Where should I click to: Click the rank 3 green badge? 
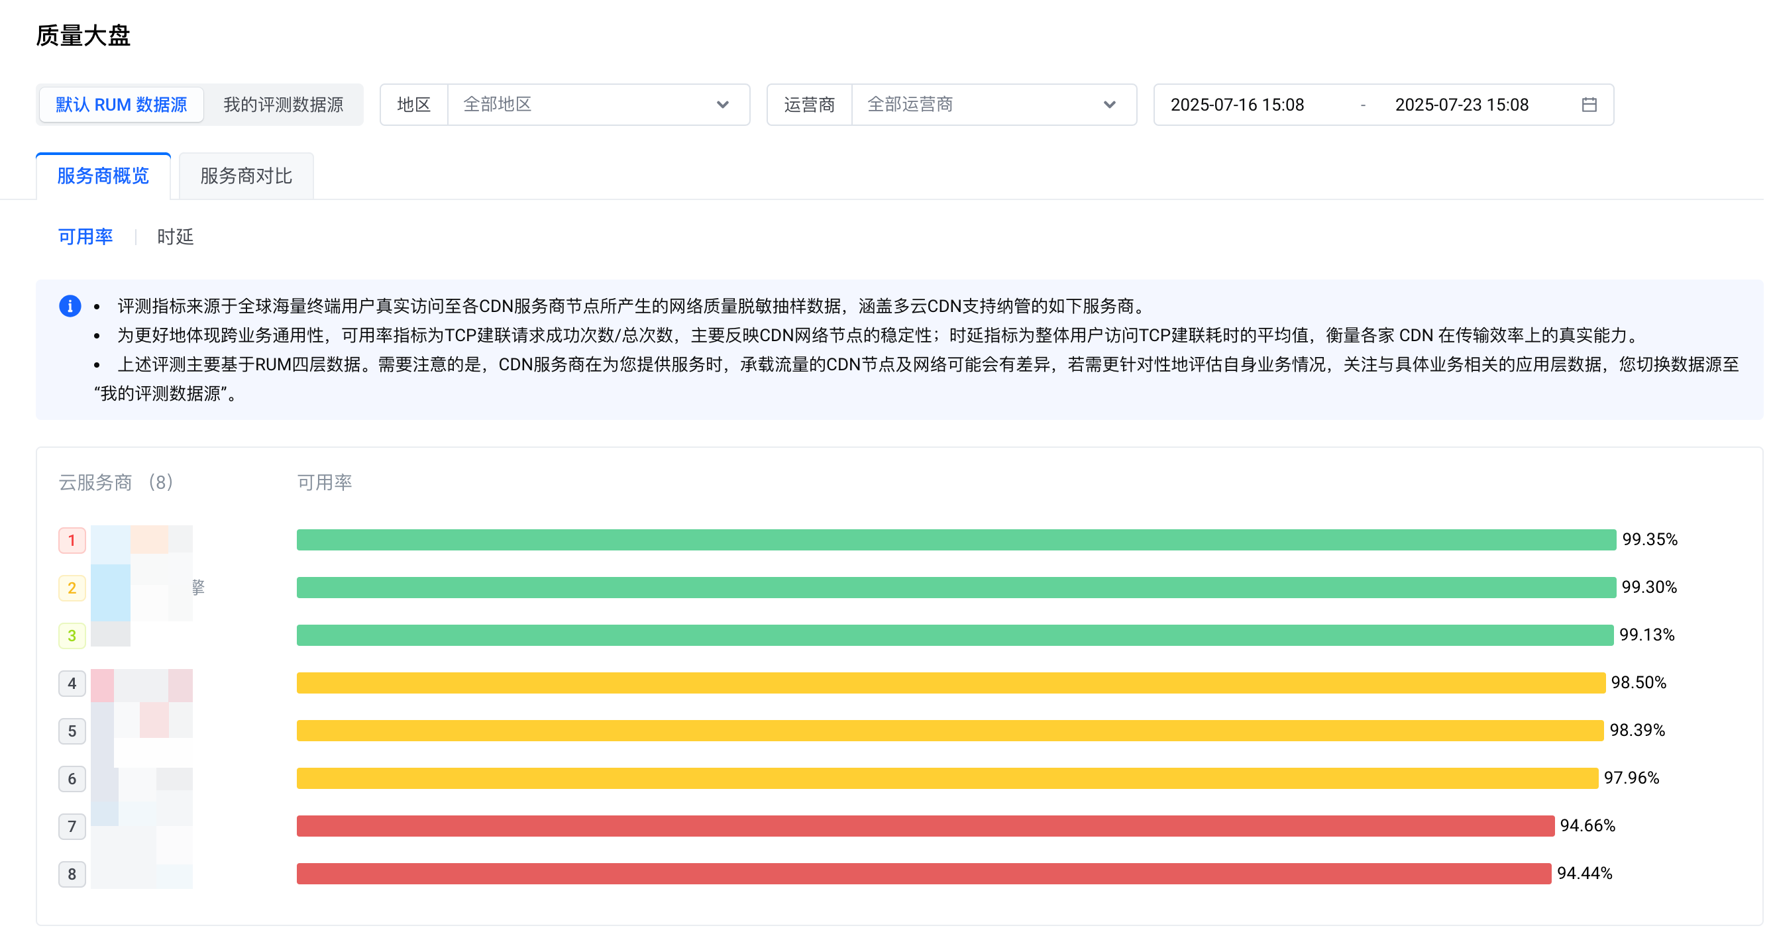tap(72, 635)
